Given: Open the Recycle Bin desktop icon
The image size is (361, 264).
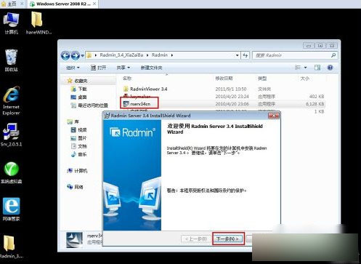Looking at the screenshot, I should pos(11,60).
